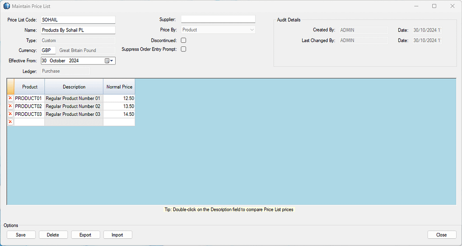Screen dimensions: 462x246
Task: Click the Normal Price column header
Action: [119, 87]
